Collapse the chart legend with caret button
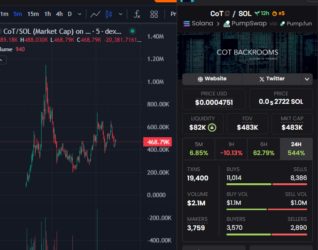The width and height of the screenshot is (318, 250). click(x=2, y=60)
